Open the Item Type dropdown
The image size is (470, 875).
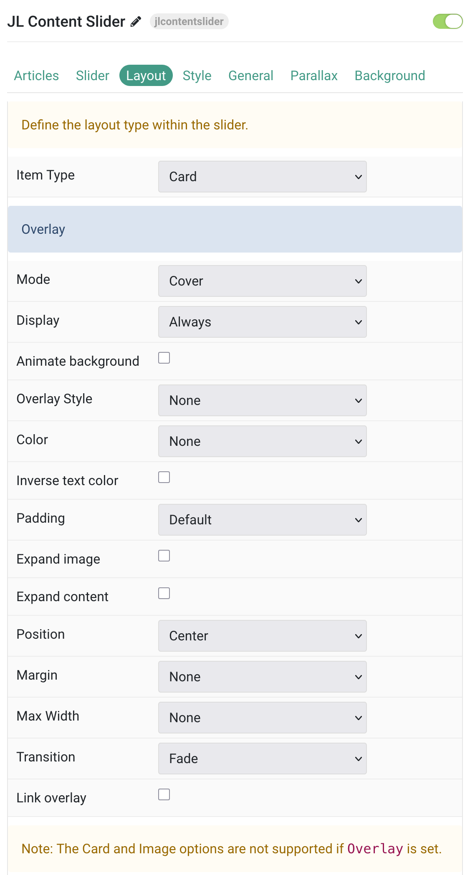pos(262,177)
